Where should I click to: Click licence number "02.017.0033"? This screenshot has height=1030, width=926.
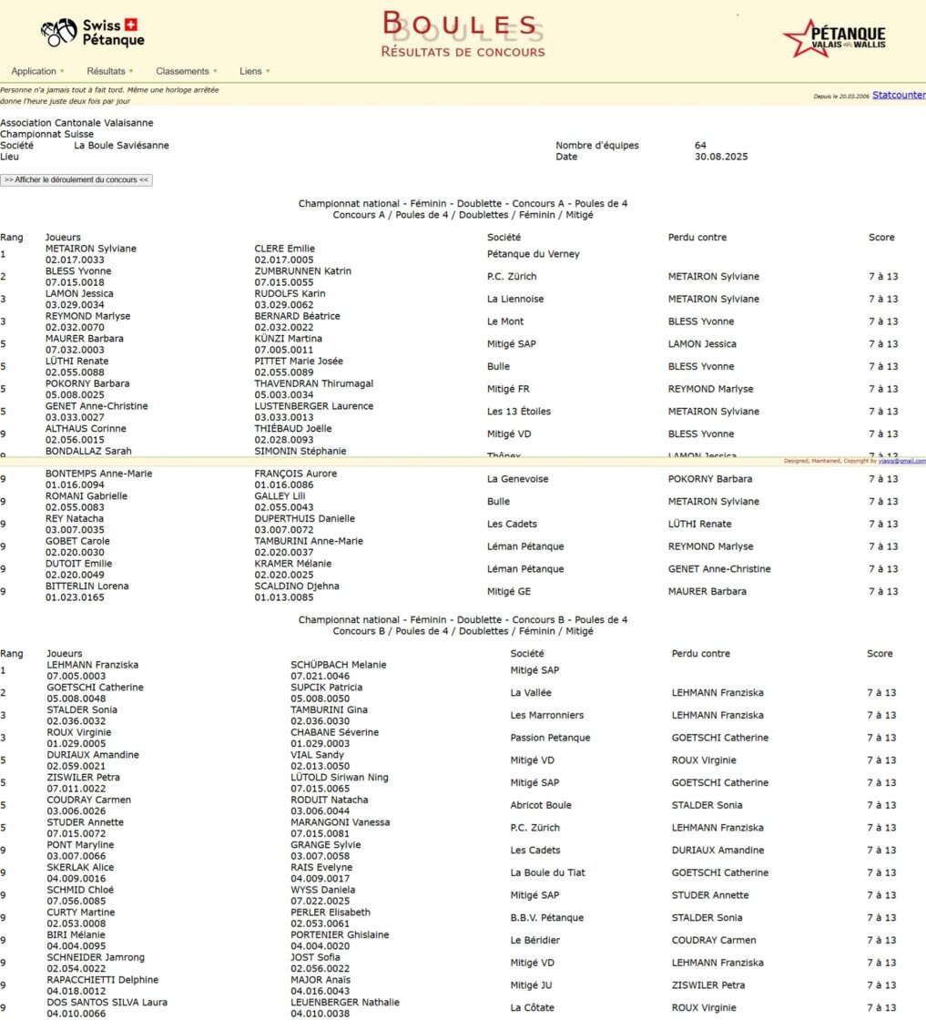pyautogui.click(x=75, y=260)
